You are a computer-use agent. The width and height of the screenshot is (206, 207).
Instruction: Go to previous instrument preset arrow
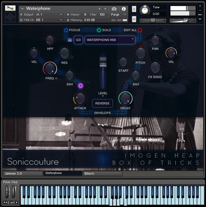(99, 9)
